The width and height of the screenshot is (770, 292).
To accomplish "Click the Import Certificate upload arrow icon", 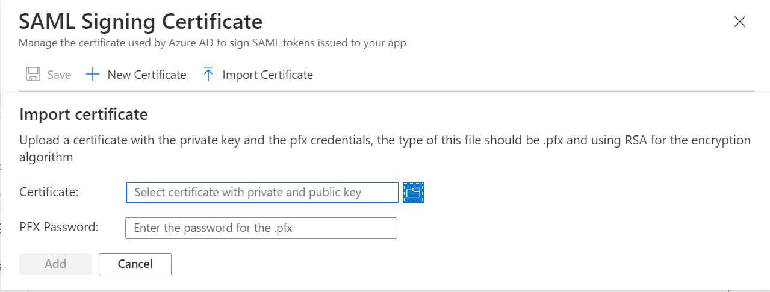I will [x=208, y=75].
